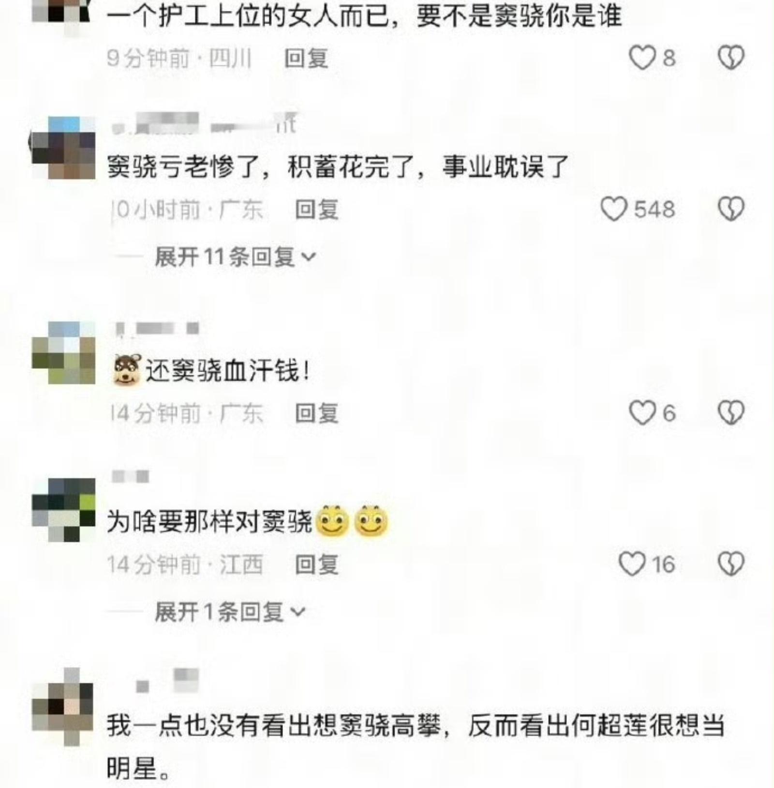This screenshot has width=774, height=788.
Task: Dislike the Sichuan comment via broken heart
Action: [730, 58]
